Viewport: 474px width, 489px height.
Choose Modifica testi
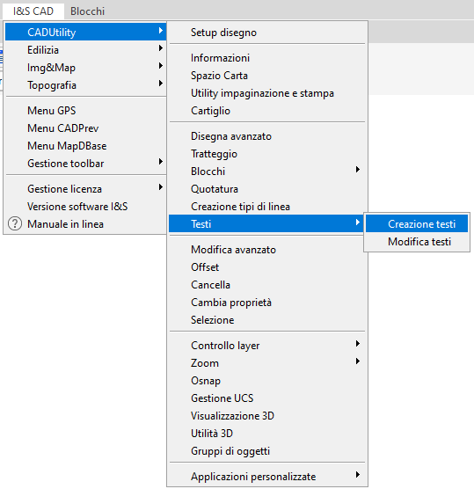(x=417, y=241)
